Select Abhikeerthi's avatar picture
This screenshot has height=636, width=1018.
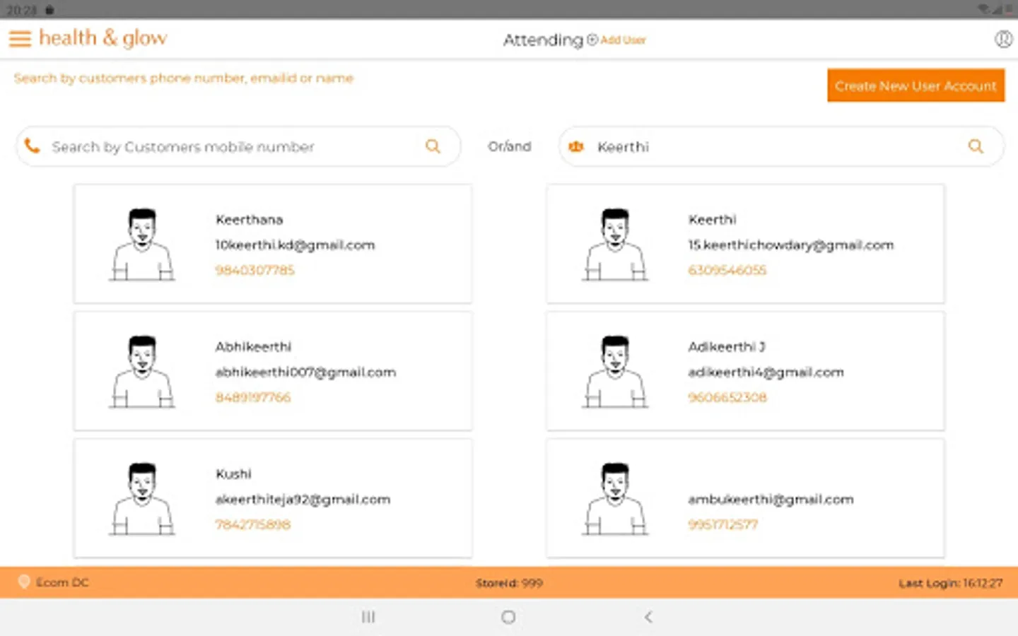pos(142,372)
